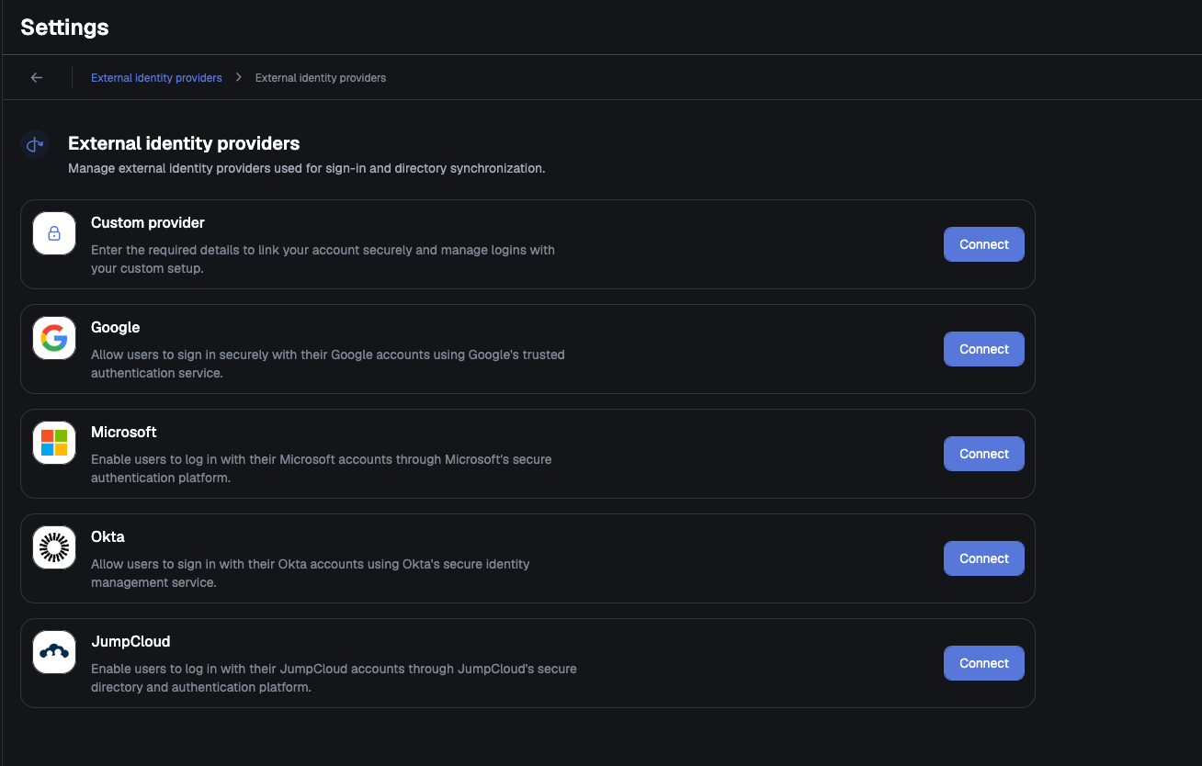1202x766 pixels.
Task: Click the Okta provider title text
Action: 108,537
